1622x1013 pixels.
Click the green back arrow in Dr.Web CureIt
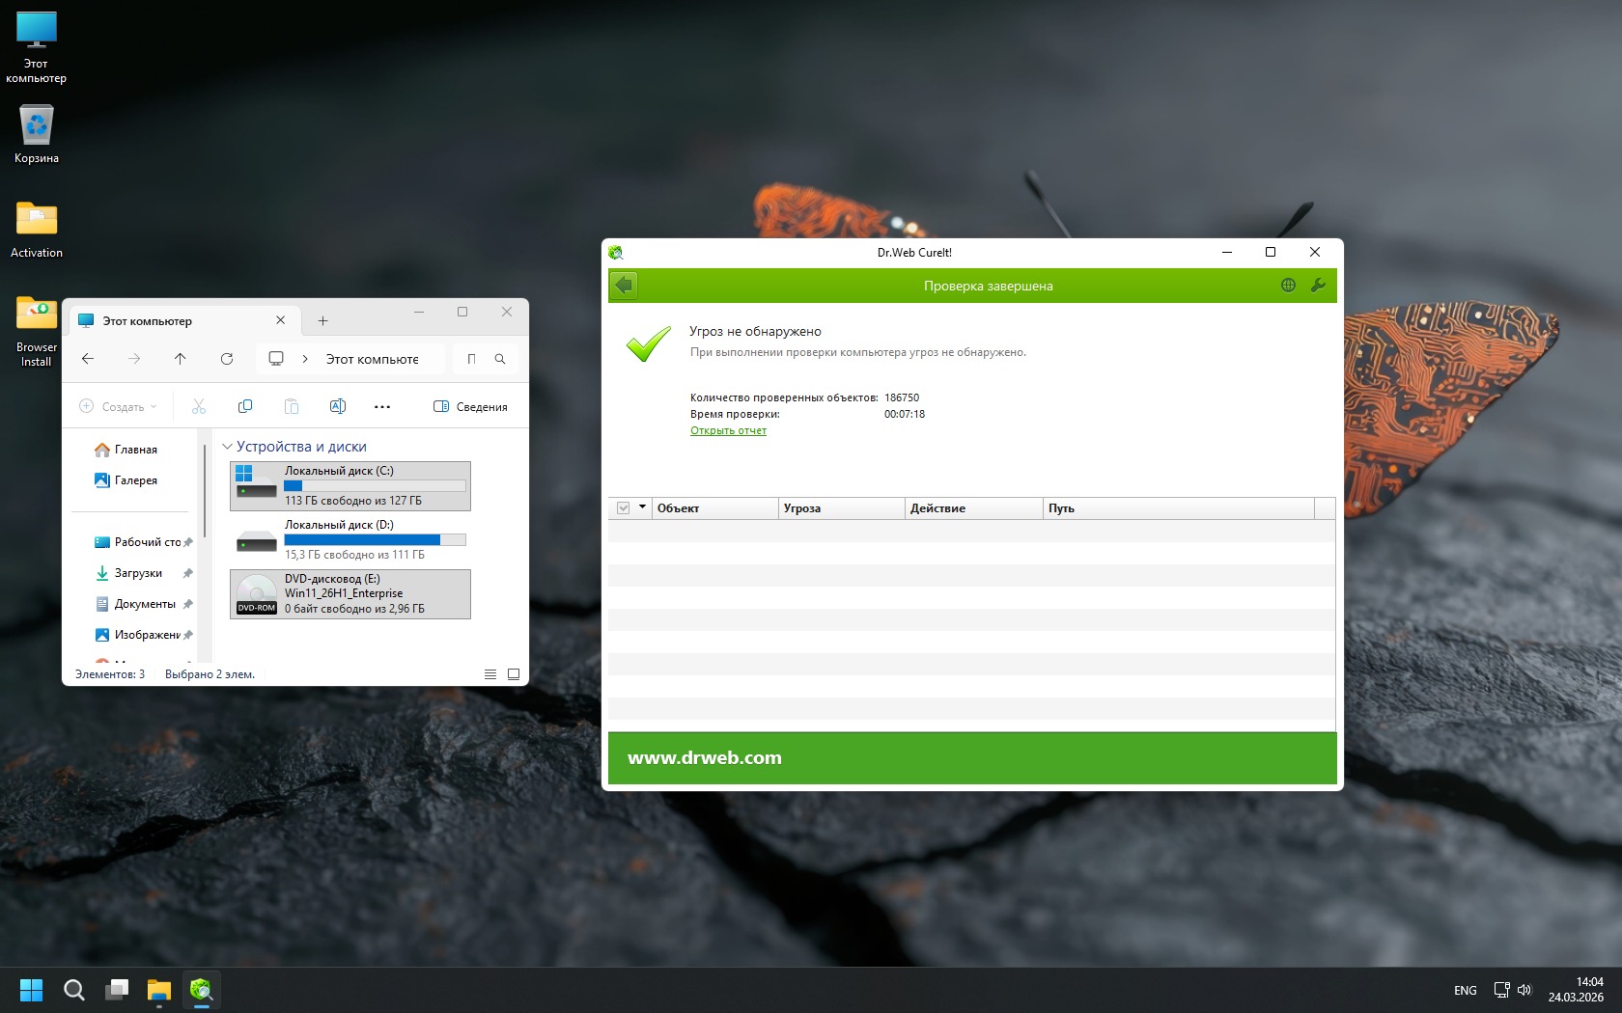pyautogui.click(x=624, y=286)
